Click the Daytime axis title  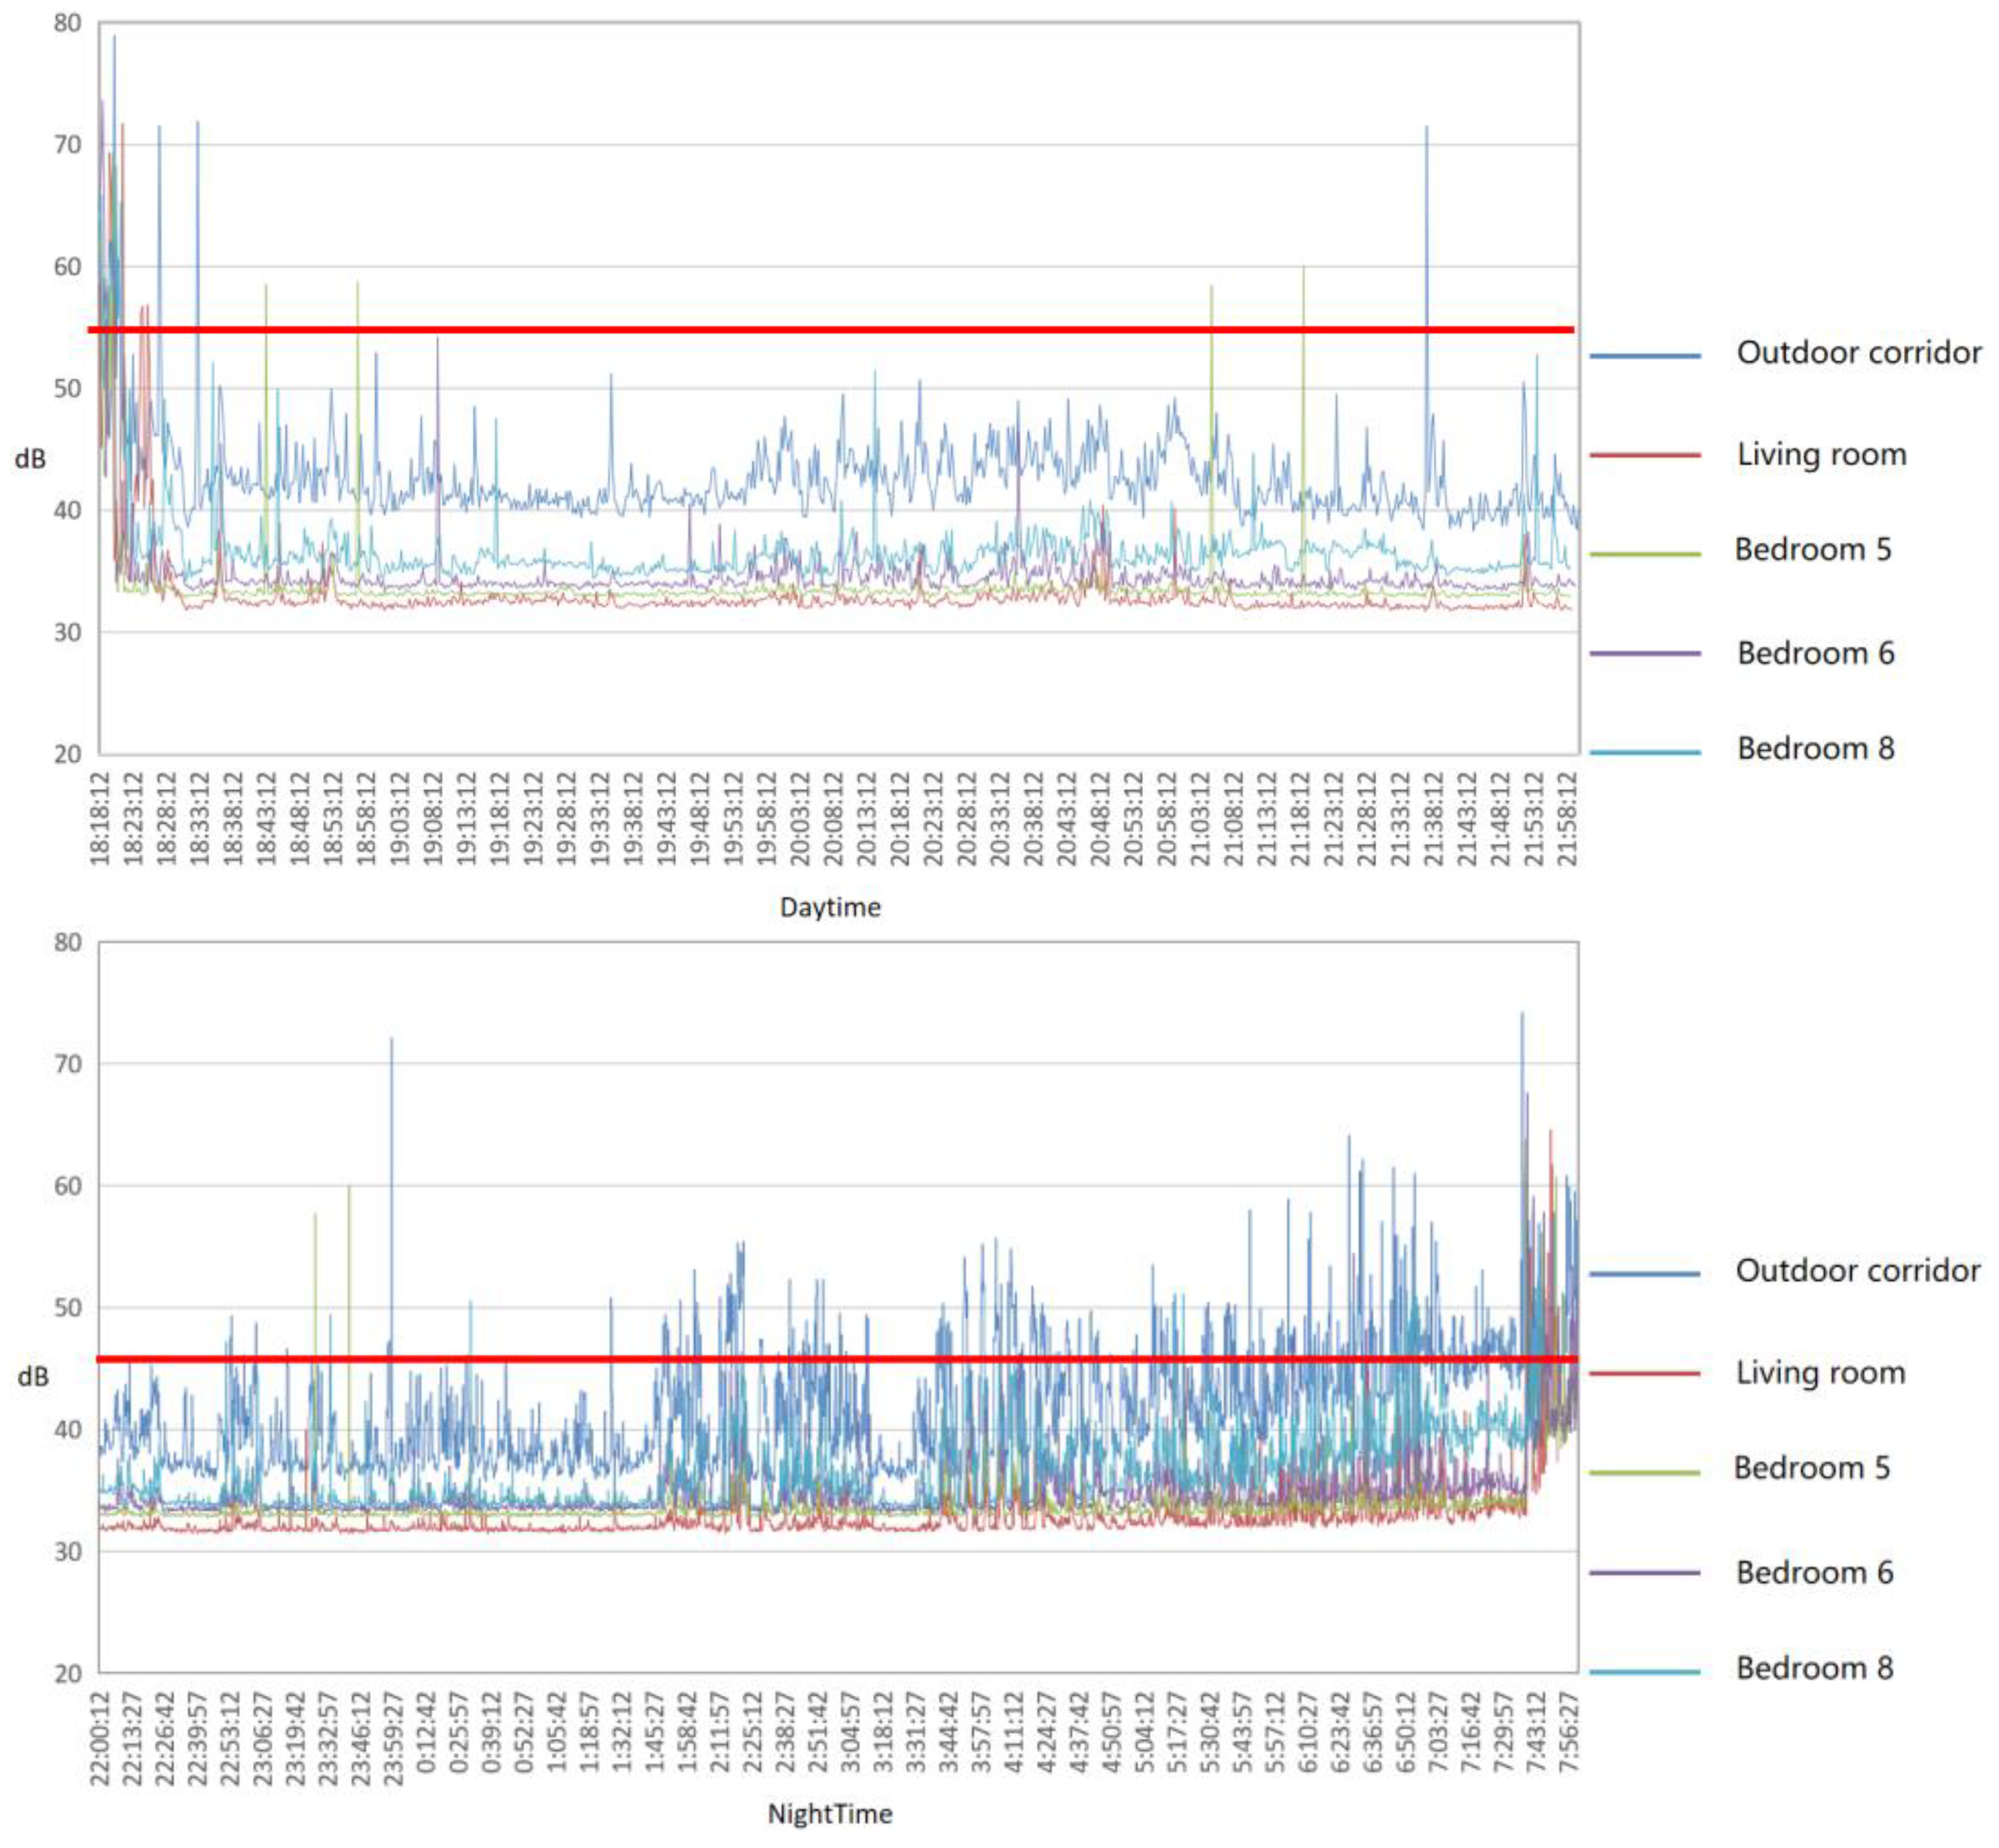point(830,907)
